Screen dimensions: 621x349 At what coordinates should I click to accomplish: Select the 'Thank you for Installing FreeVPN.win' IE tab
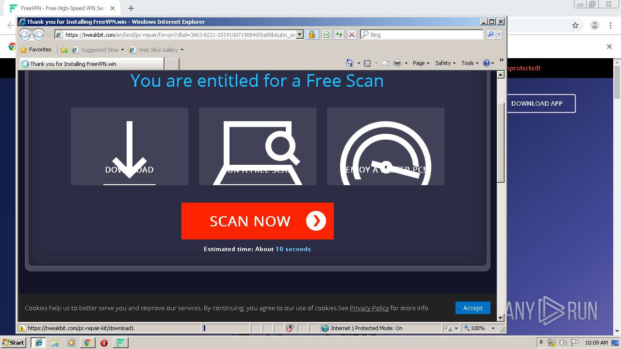point(92,63)
